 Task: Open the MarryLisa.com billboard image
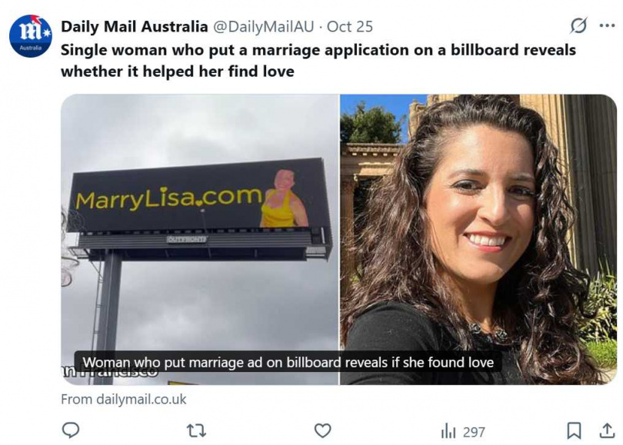coord(199,239)
